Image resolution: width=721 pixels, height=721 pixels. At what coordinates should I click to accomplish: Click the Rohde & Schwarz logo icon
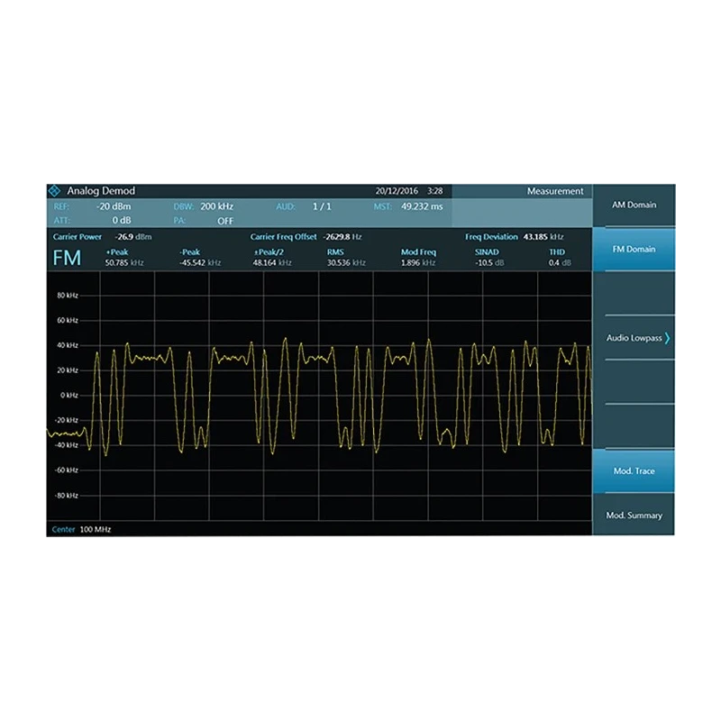point(54,190)
